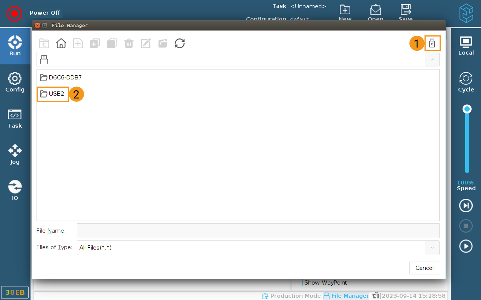
Task: Open the Task tab in sidebar
Action: (x=15, y=118)
